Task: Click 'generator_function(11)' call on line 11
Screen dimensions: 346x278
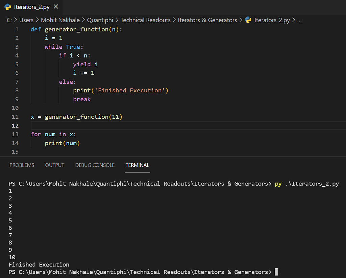Action: pyautogui.click(x=84, y=117)
